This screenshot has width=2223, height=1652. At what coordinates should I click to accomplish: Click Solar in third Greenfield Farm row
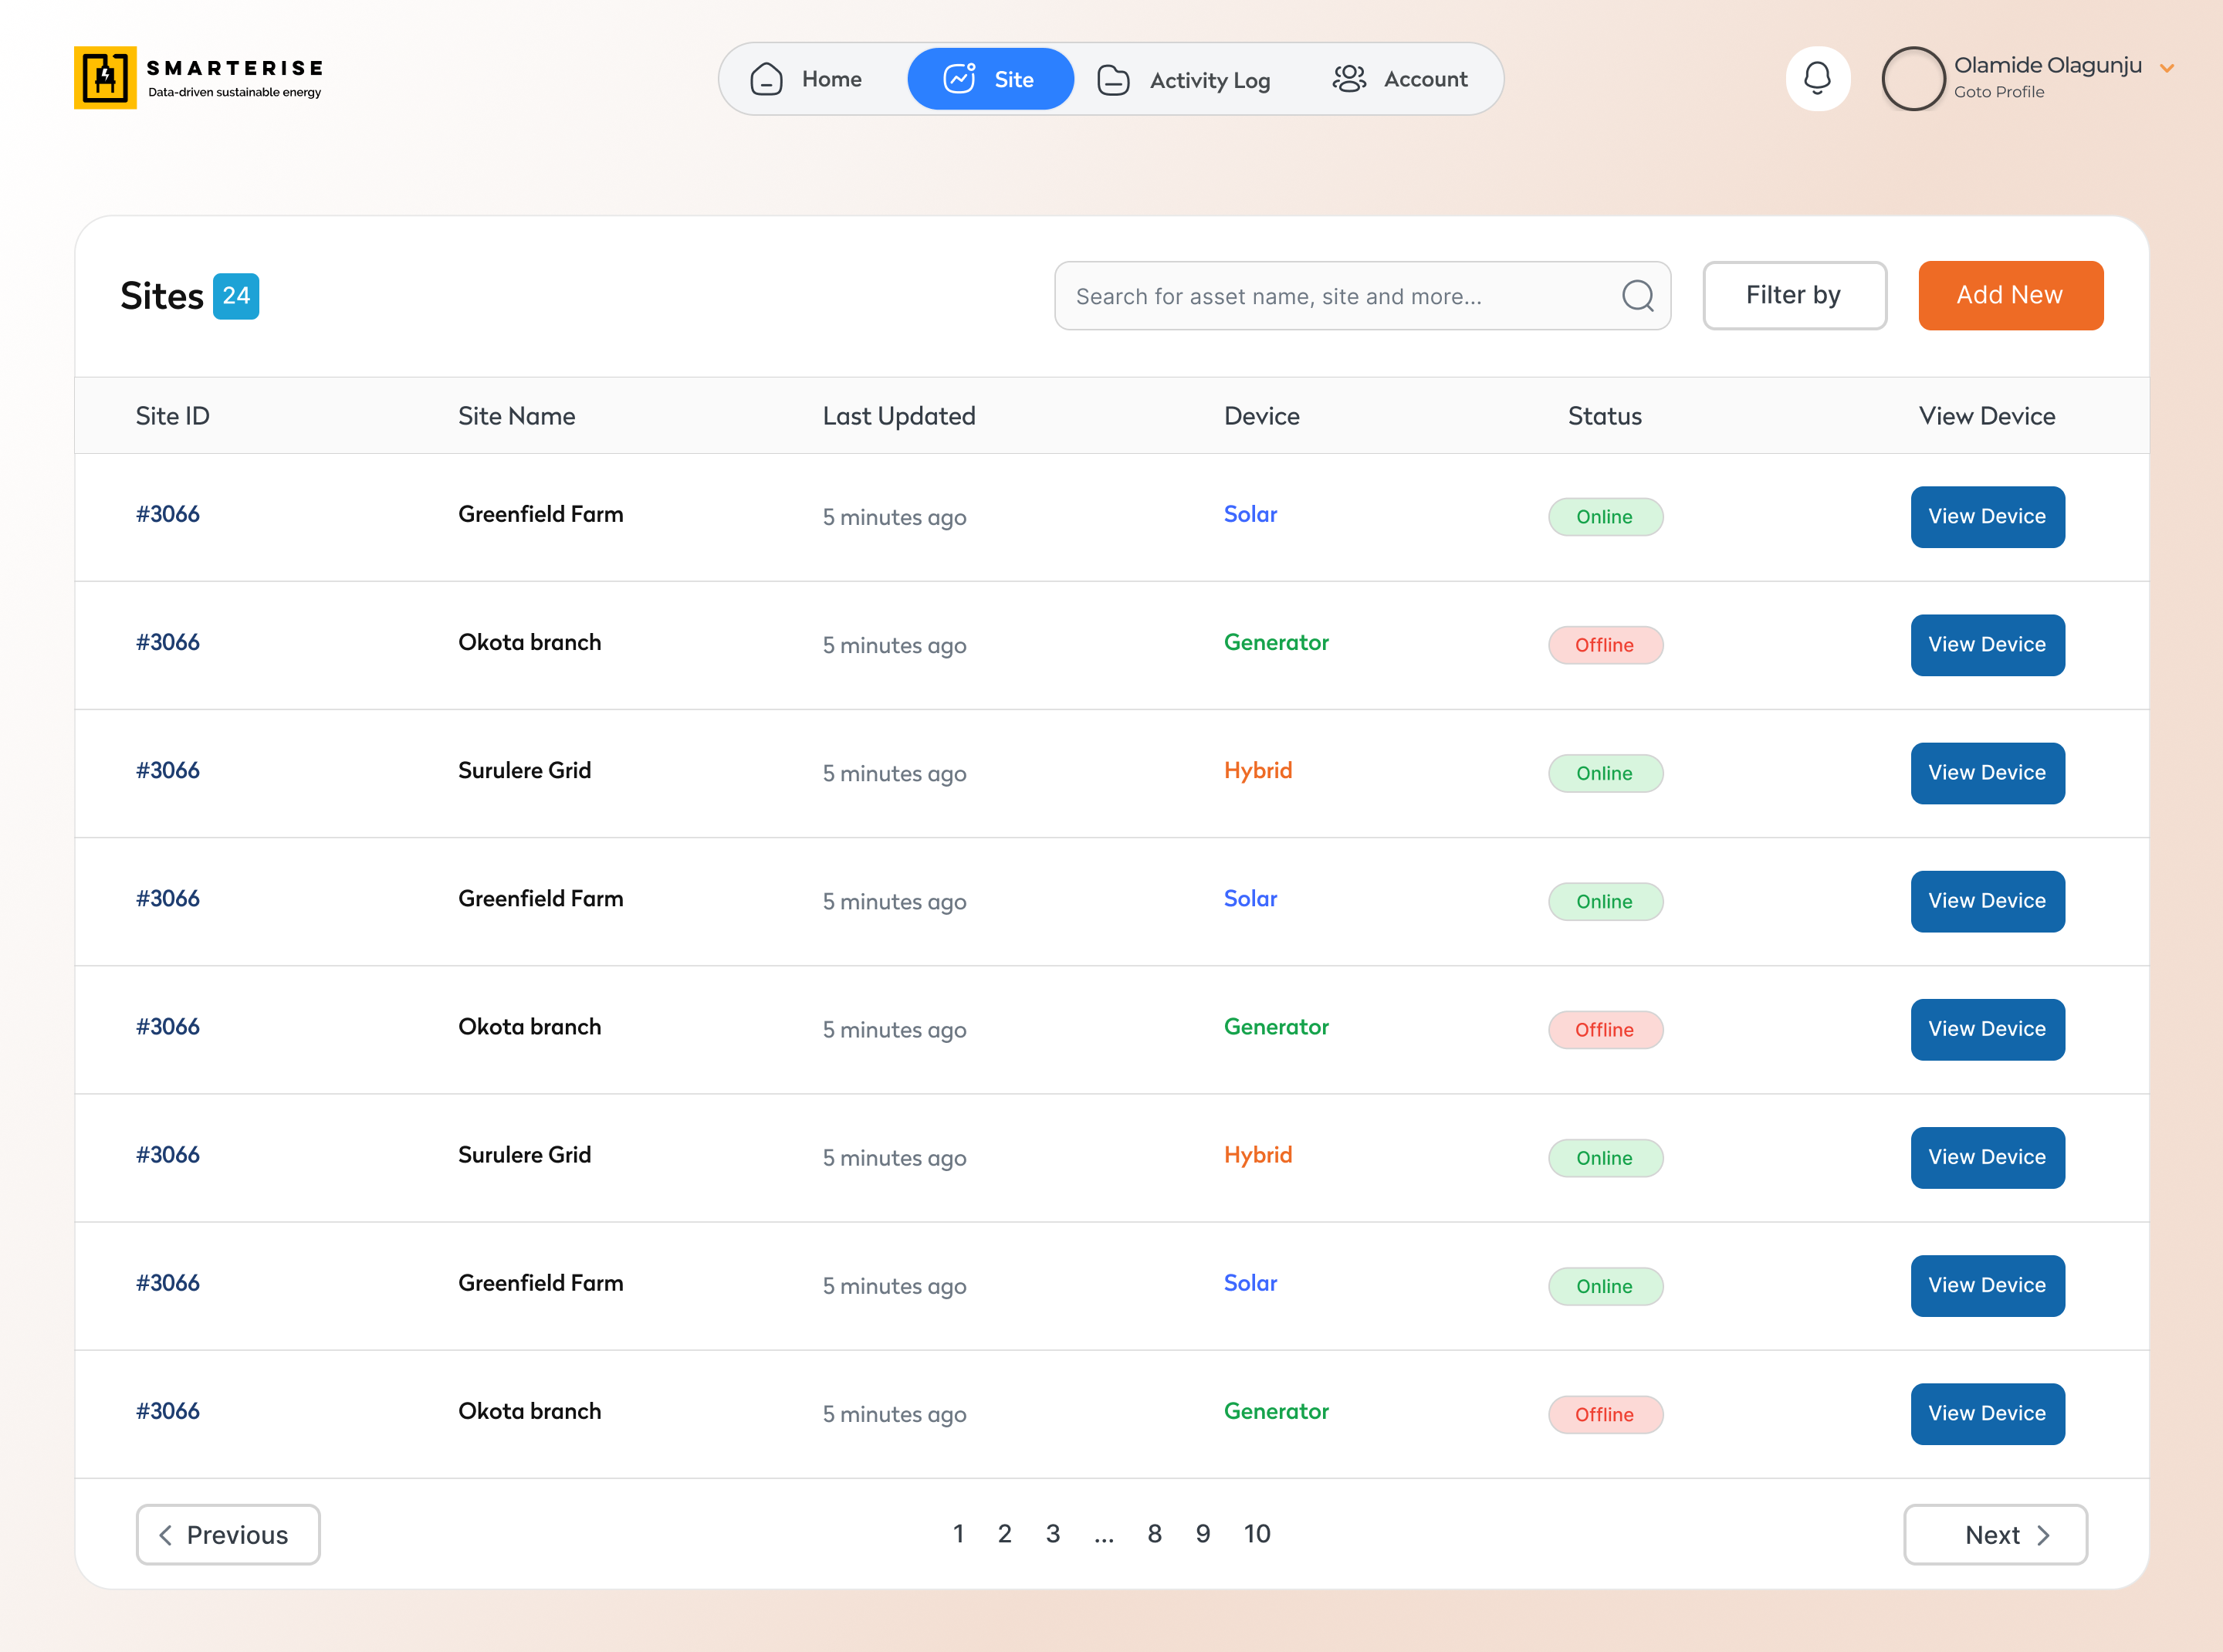1250,1283
